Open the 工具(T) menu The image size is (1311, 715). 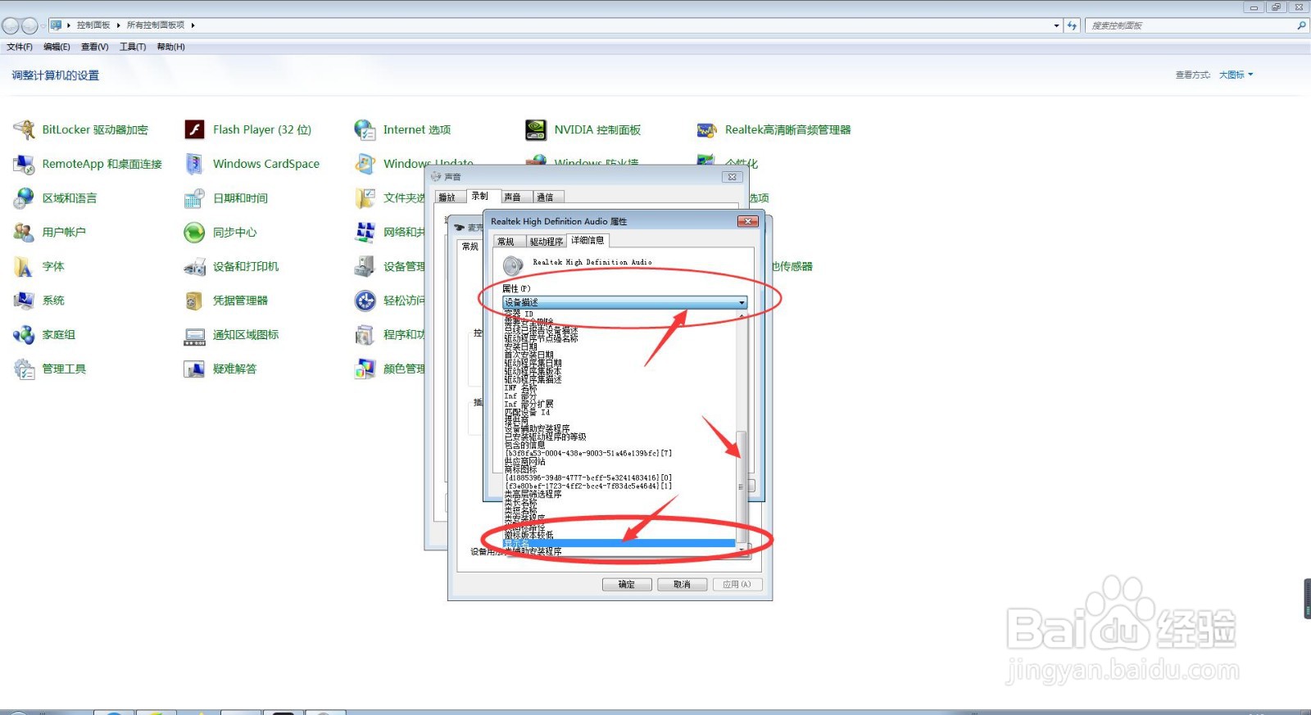[x=133, y=47]
